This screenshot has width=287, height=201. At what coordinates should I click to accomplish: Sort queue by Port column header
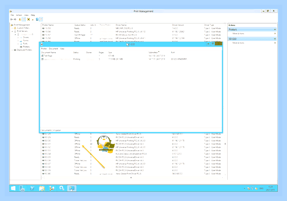coord(173,52)
